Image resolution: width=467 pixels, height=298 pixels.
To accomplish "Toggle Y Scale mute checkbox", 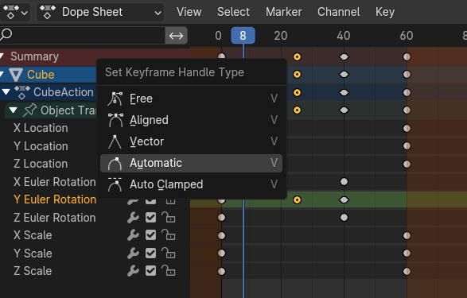I will (x=150, y=253).
